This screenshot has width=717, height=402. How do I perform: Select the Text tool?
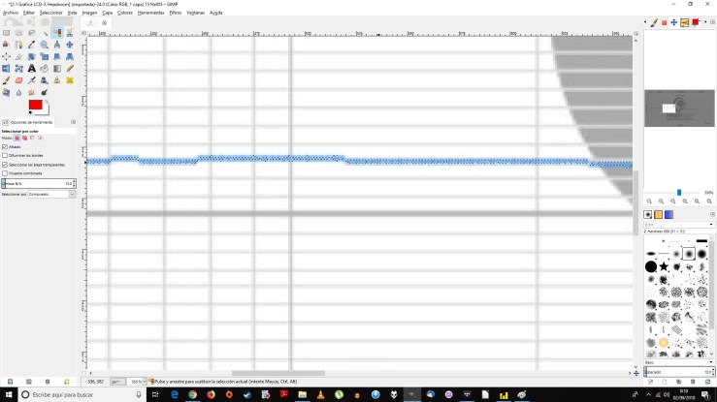pos(32,69)
